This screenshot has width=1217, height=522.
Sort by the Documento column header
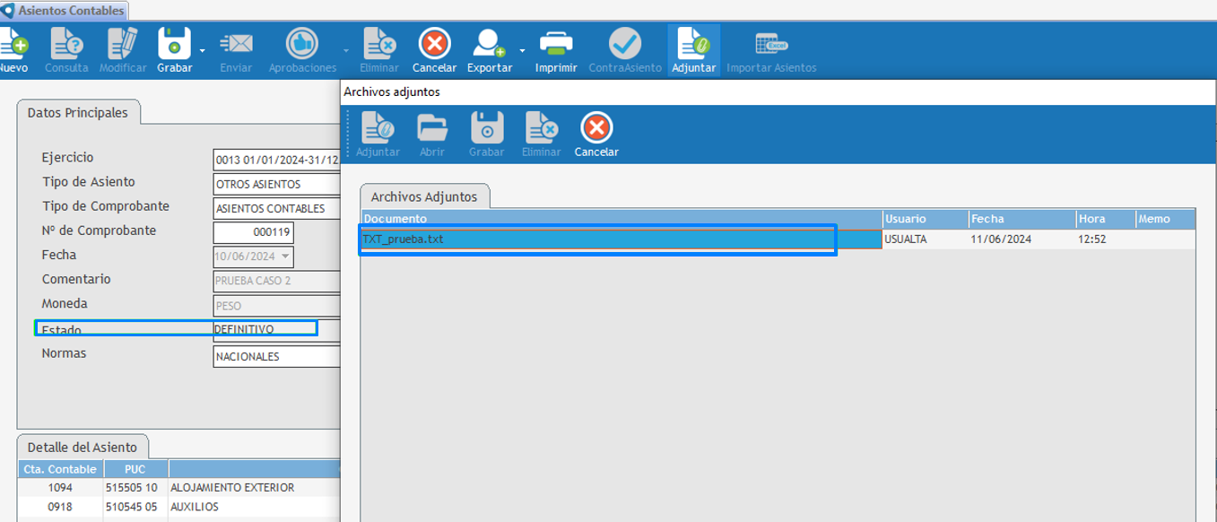[622, 219]
